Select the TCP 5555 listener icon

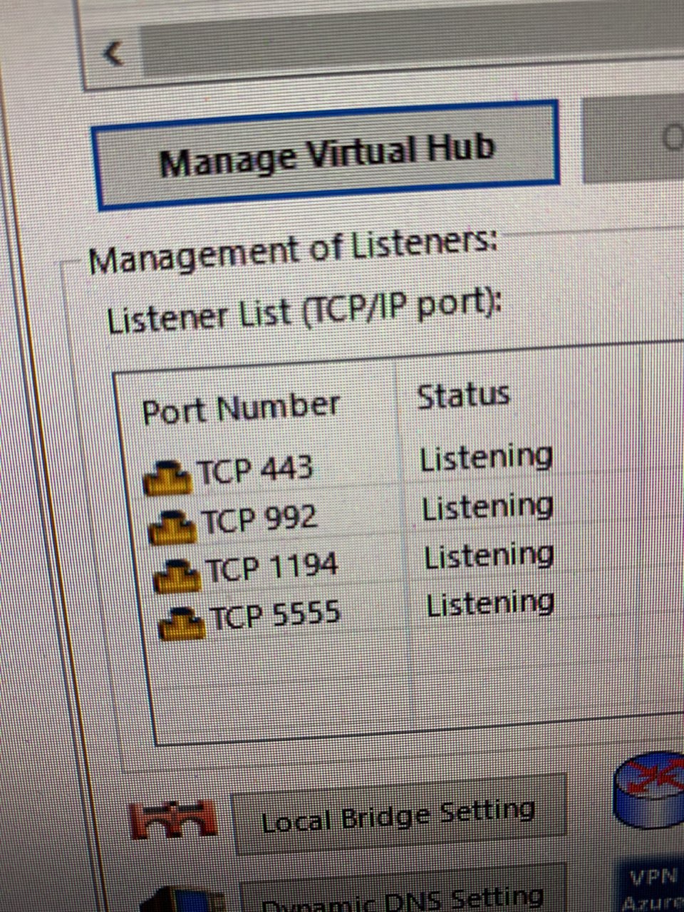click(x=182, y=622)
